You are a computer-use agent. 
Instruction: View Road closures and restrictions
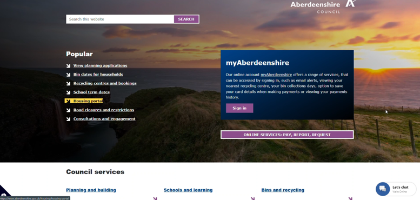click(104, 110)
